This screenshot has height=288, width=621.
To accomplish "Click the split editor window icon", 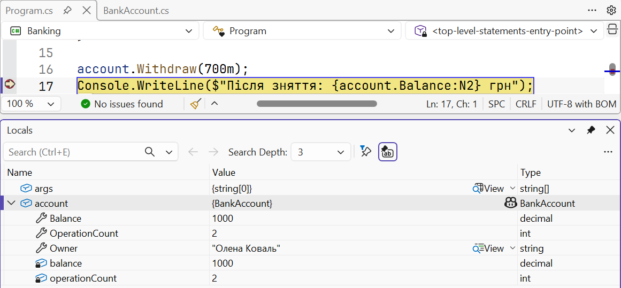I will tap(612, 30).
